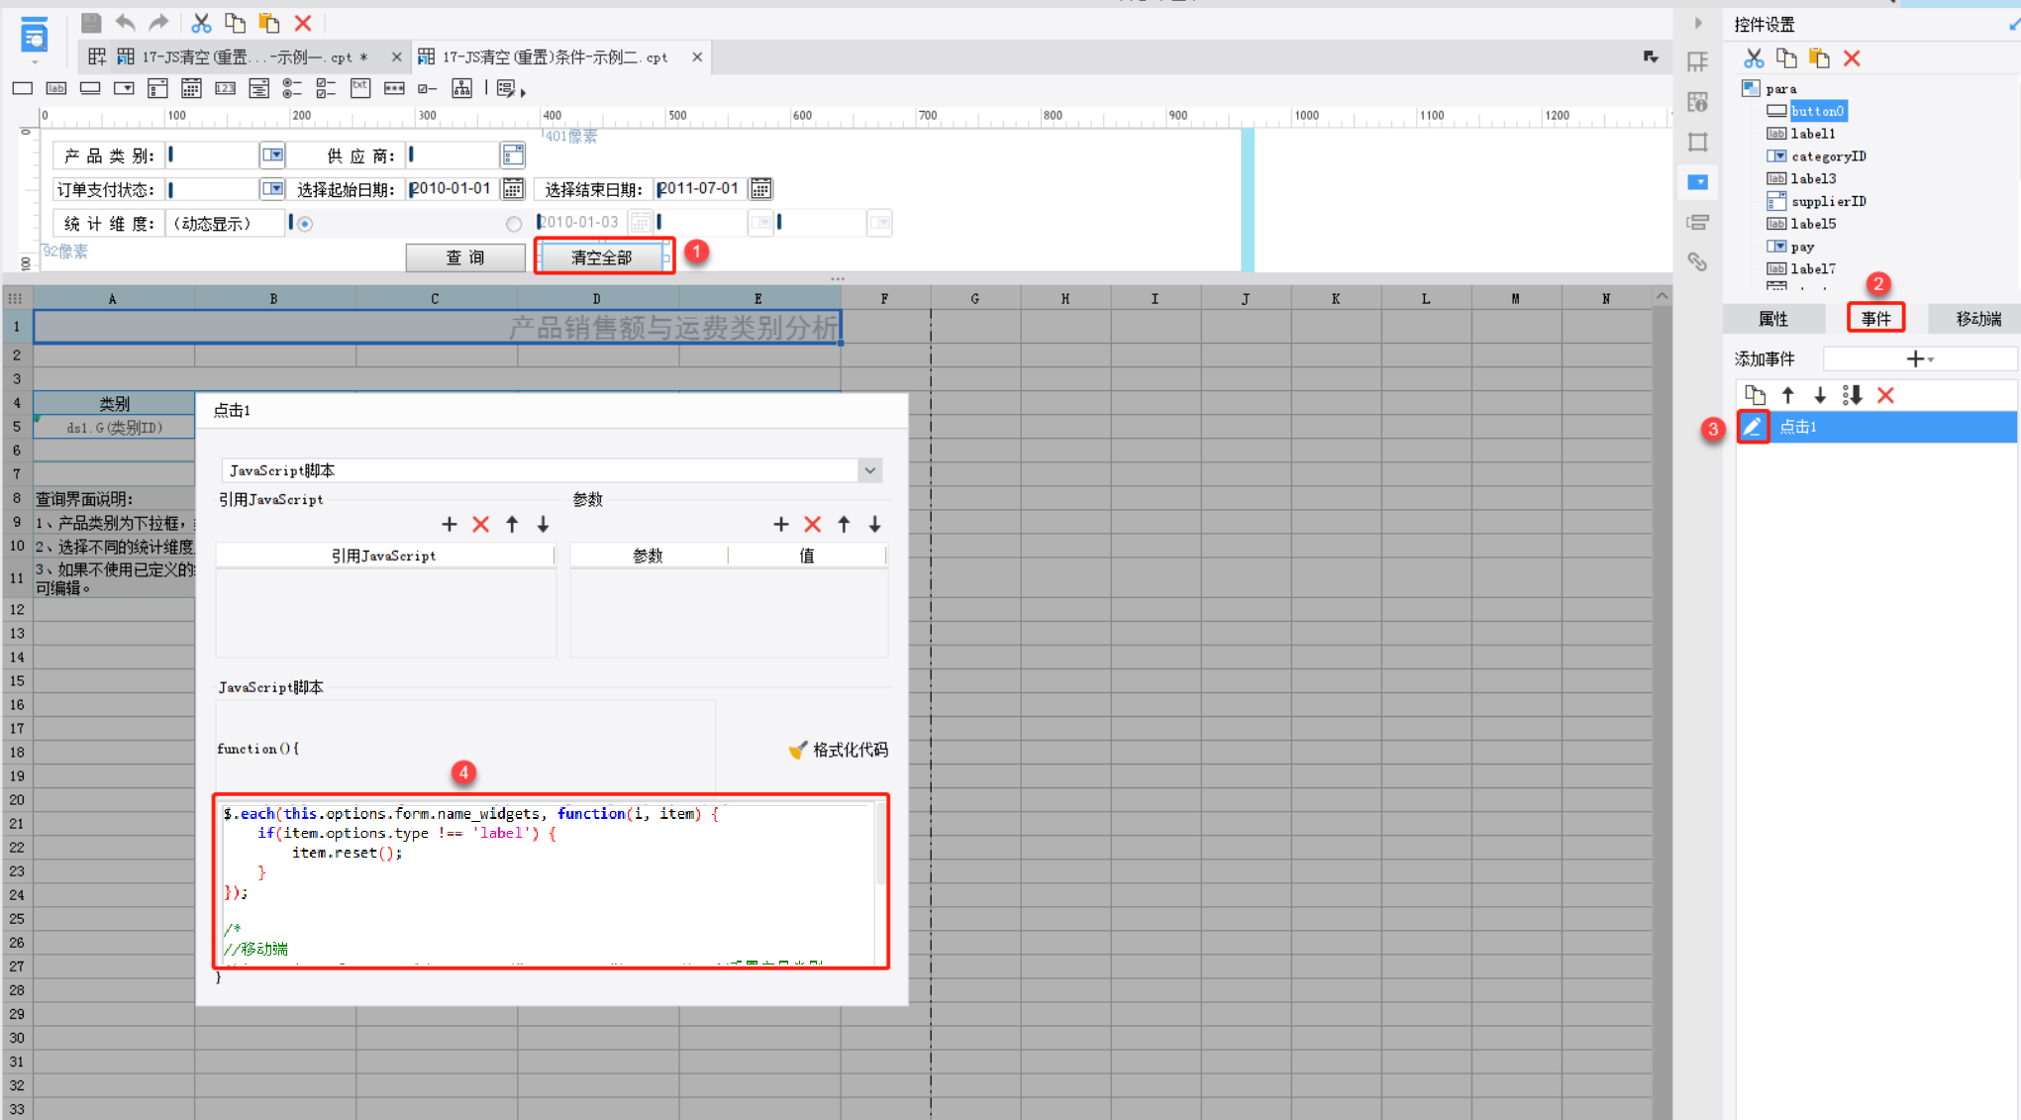Open the JavaScript脚本 event type dropdown
The image size is (2021, 1120).
coord(869,470)
